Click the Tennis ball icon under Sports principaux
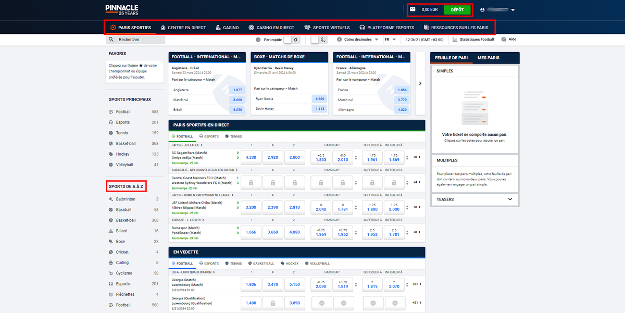This screenshot has width=625, height=313. pos(111,133)
